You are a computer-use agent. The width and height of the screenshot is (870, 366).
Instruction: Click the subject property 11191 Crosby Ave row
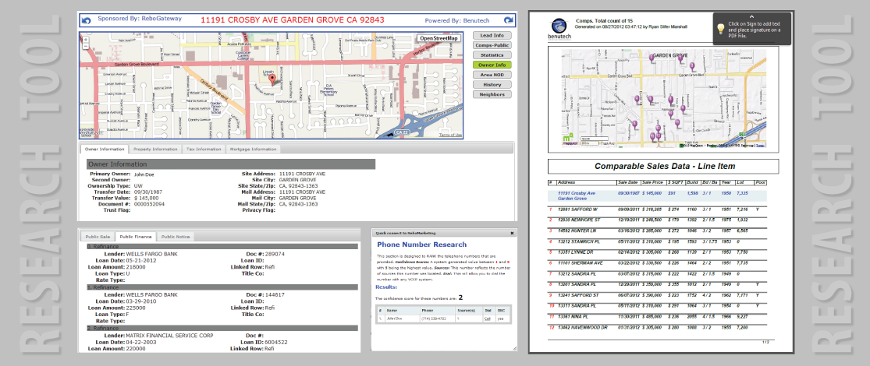point(659,196)
